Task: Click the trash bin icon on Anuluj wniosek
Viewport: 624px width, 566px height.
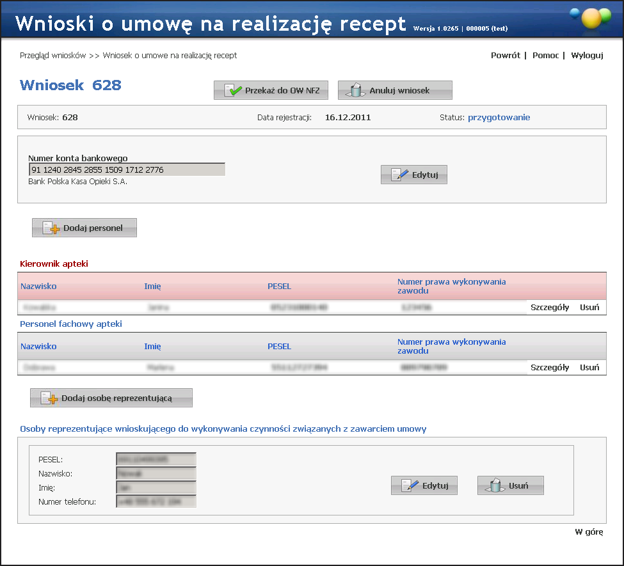Action: click(x=356, y=91)
